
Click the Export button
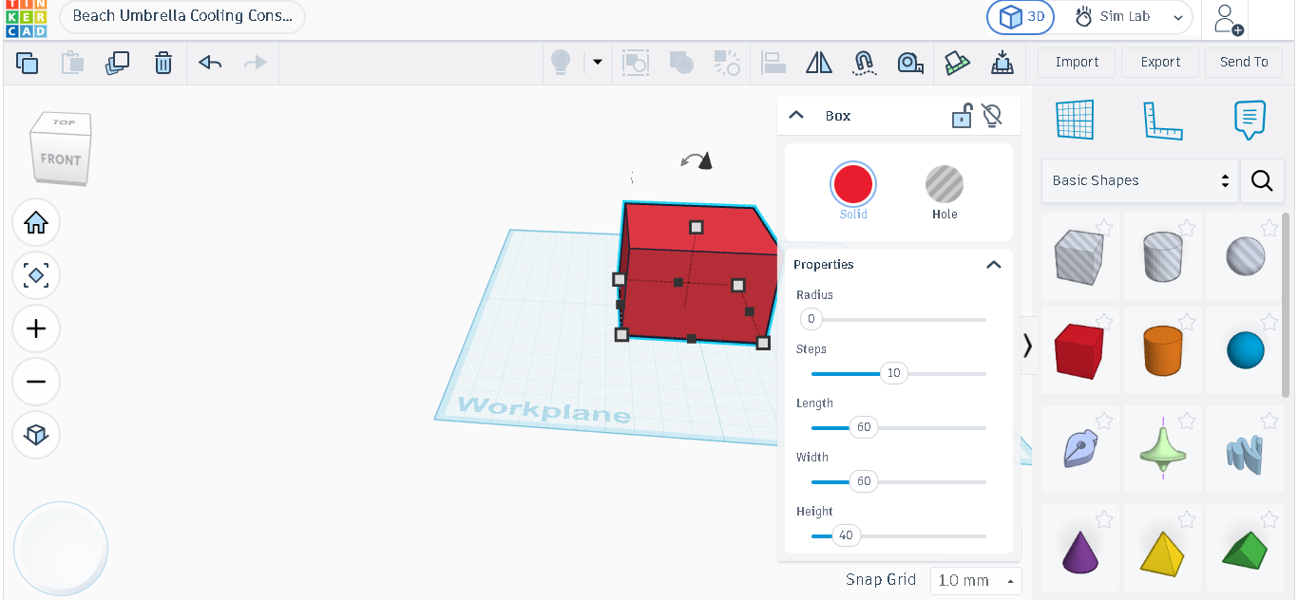[x=1160, y=62]
